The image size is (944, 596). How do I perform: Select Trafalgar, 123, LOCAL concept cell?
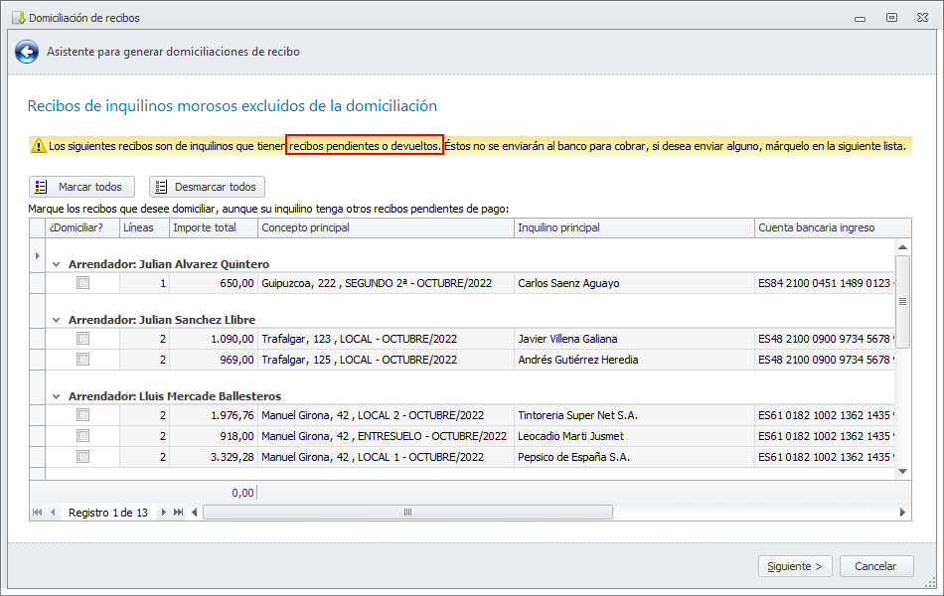(386, 339)
